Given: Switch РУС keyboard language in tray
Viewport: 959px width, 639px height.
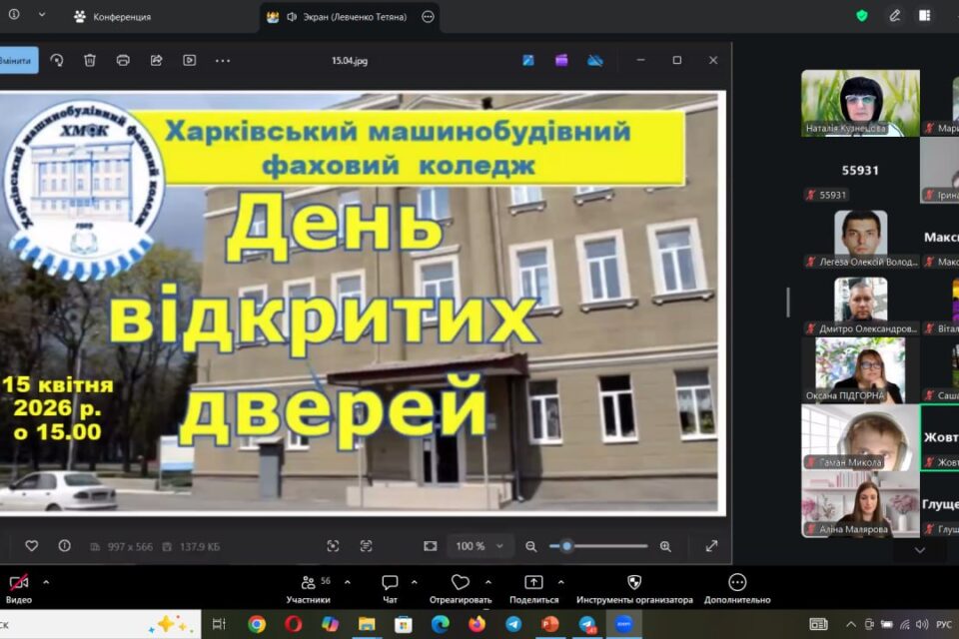Looking at the screenshot, I should click(944, 624).
